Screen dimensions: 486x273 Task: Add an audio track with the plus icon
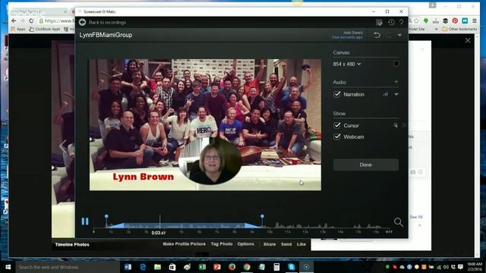(396, 82)
